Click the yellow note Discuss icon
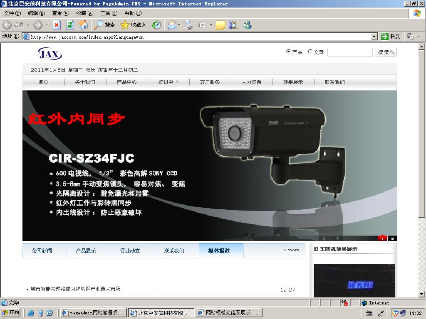426x319 pixels. (x=220, y=25)
